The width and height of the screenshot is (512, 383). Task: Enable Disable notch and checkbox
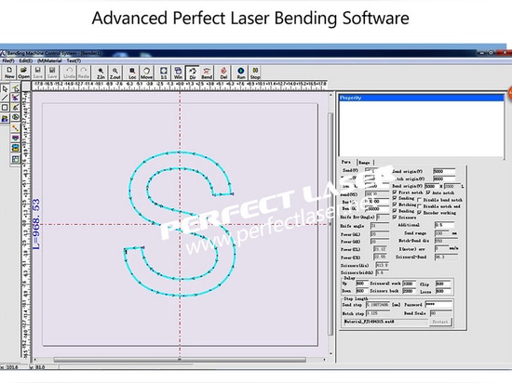pos(420,206)
